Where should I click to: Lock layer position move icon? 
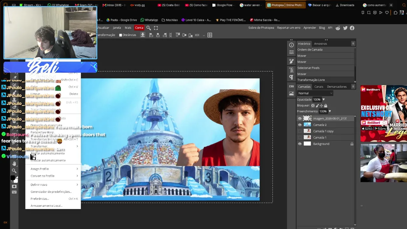(321, 106)
